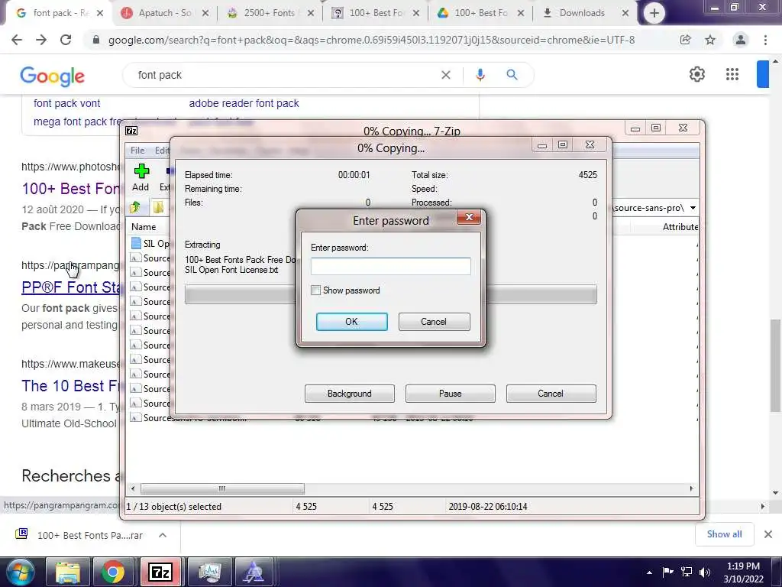Go forward in Chrome
Image resolution: width=782 pixels, height=587 pixels.
coord(41,40)
